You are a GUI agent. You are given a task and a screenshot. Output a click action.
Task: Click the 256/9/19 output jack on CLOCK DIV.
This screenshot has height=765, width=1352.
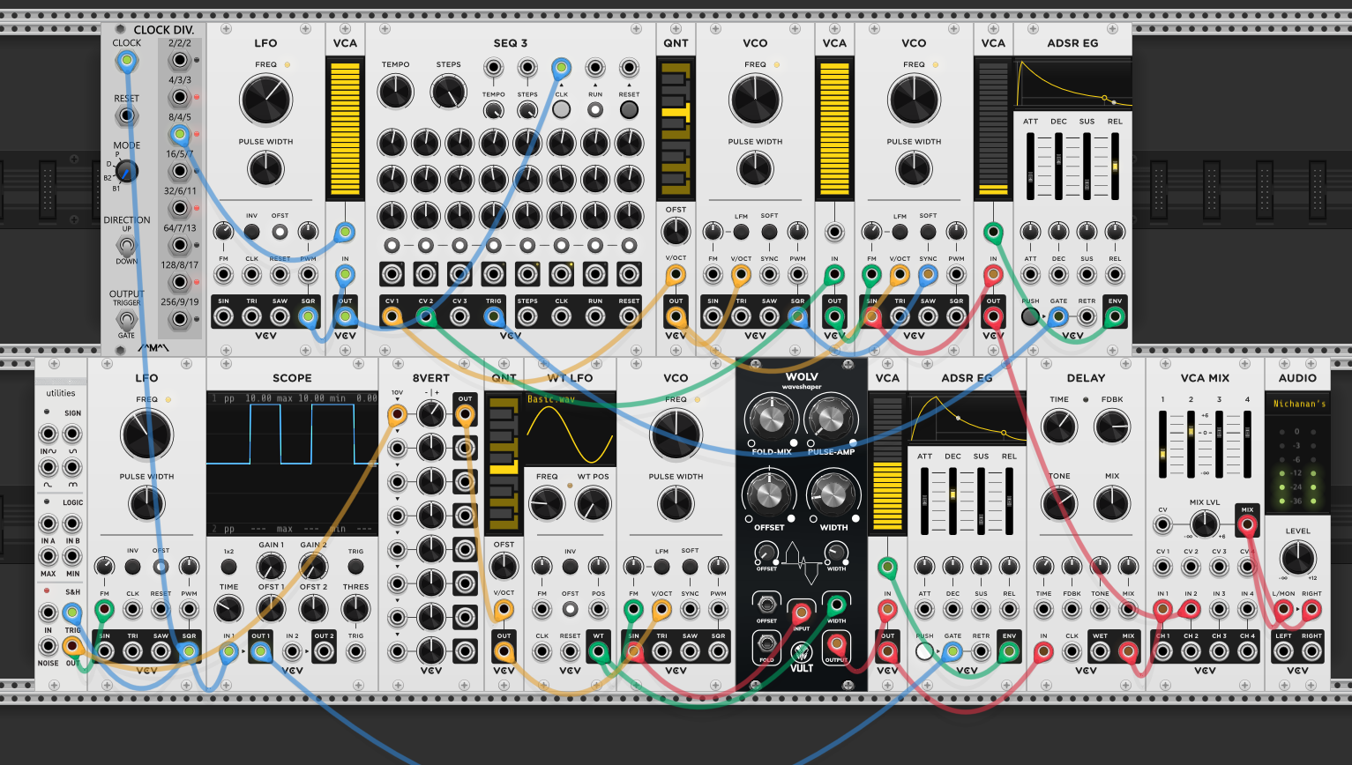[180, 319]
